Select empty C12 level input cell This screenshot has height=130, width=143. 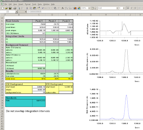[39, 65]
